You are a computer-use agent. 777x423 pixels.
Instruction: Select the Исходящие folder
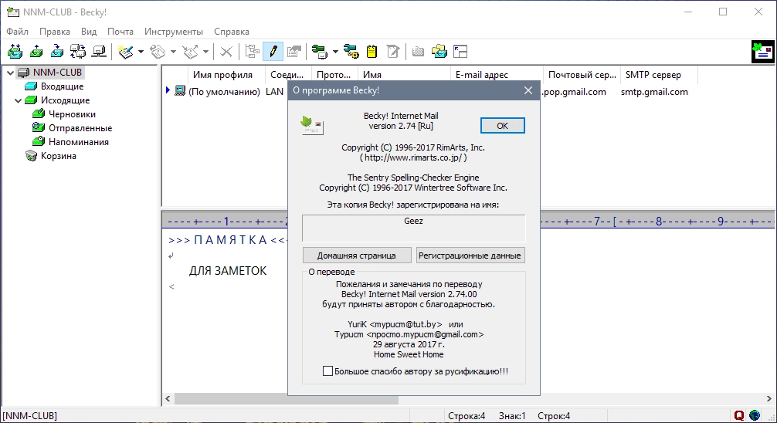point(65,100)
